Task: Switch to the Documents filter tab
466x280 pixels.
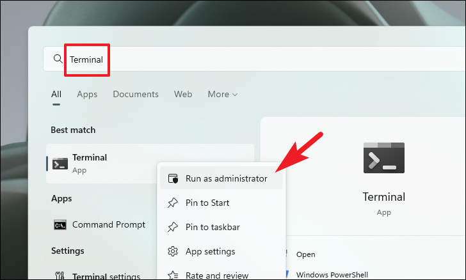Action: pos(136,94)
